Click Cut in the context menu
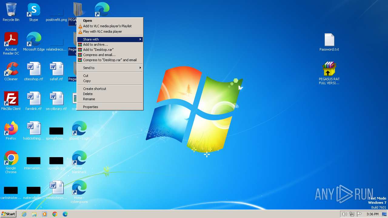 [110, 76]
